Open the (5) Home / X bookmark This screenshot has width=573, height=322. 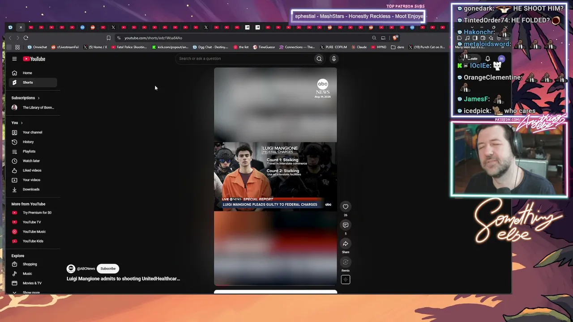(95, 47)
